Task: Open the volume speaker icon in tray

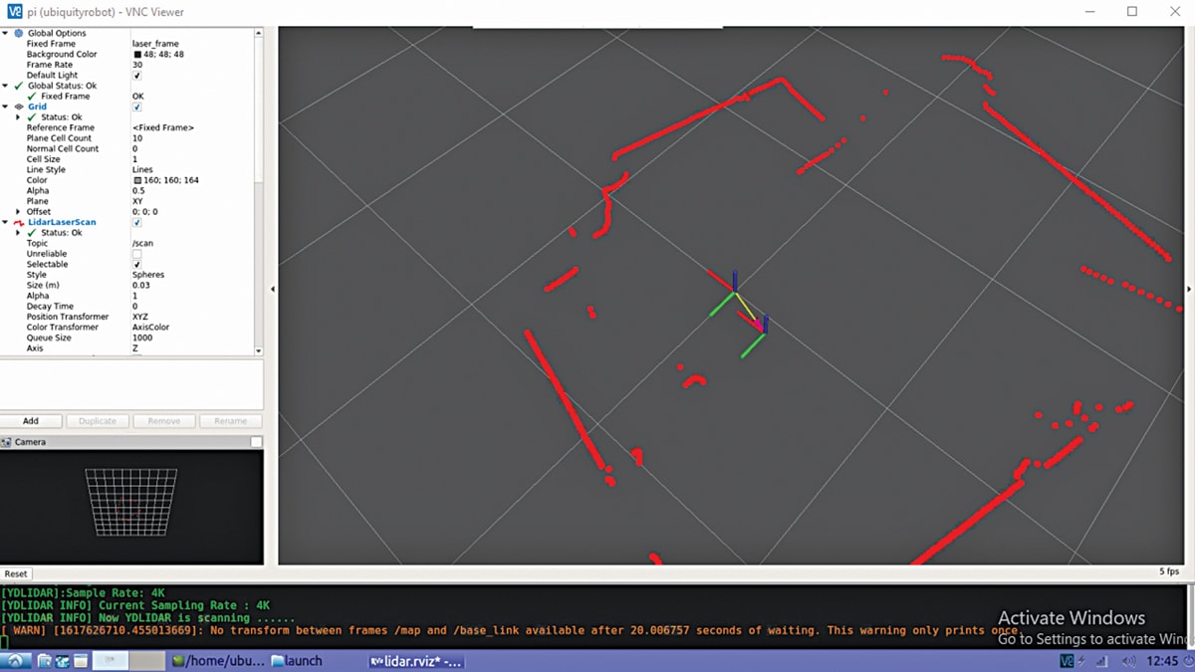Action: tap(1129, 660)
